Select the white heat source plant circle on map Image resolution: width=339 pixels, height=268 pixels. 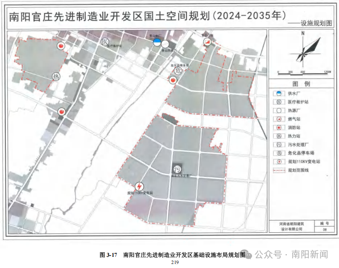point(165,44)
